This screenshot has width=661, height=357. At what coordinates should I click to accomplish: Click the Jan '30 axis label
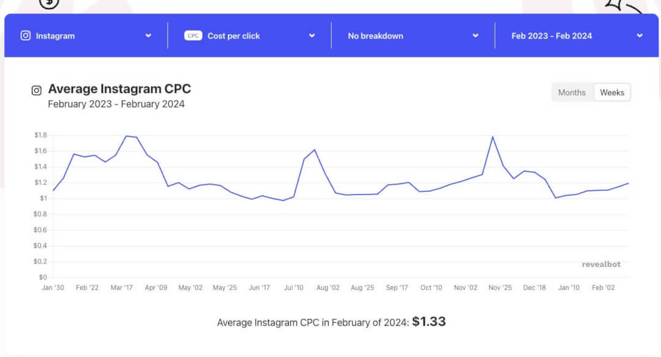click(x=53, y=287)
